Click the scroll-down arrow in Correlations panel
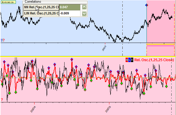 coord(84,14)
